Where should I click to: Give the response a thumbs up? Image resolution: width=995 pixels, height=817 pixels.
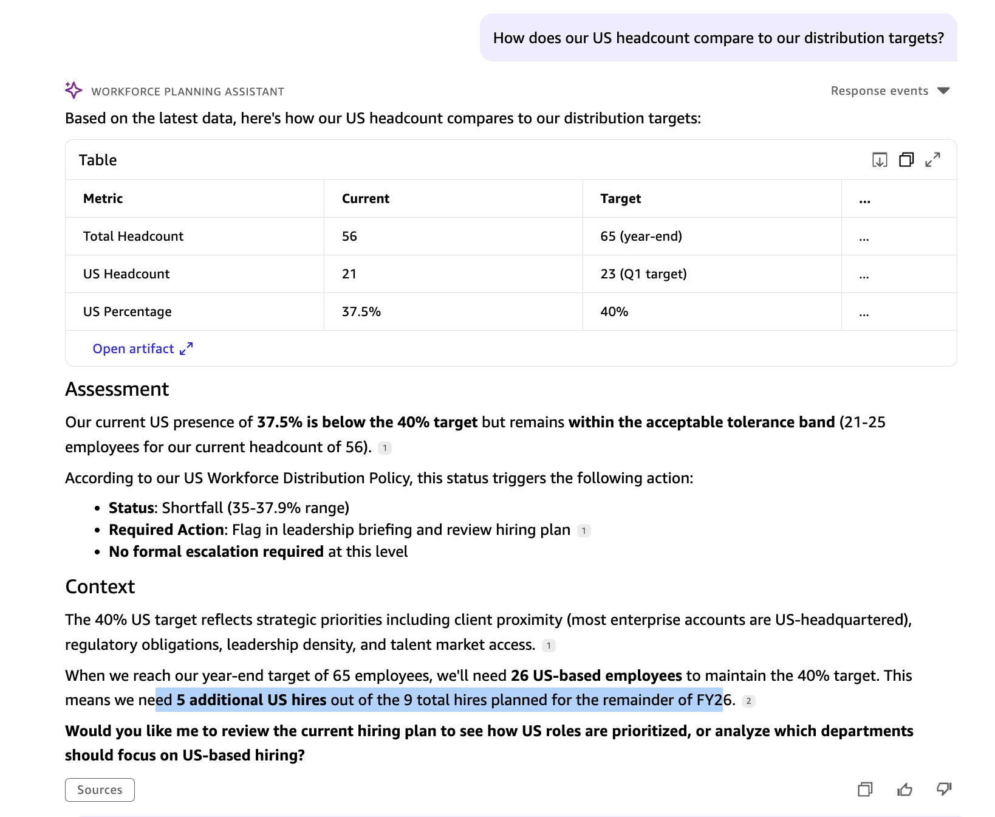coord(904,789)
